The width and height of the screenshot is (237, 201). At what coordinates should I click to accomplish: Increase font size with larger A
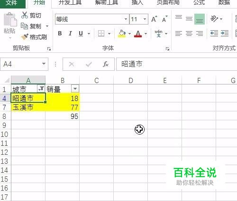pyautogui.click(x=155, y=19)
